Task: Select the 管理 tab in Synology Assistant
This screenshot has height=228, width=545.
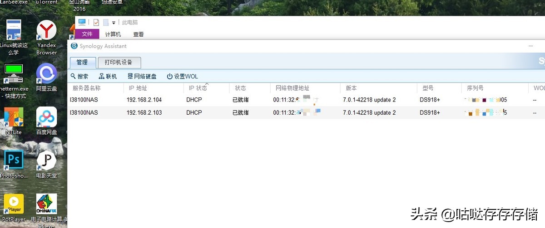Action: pyautogui.click(x=82, y=63)
